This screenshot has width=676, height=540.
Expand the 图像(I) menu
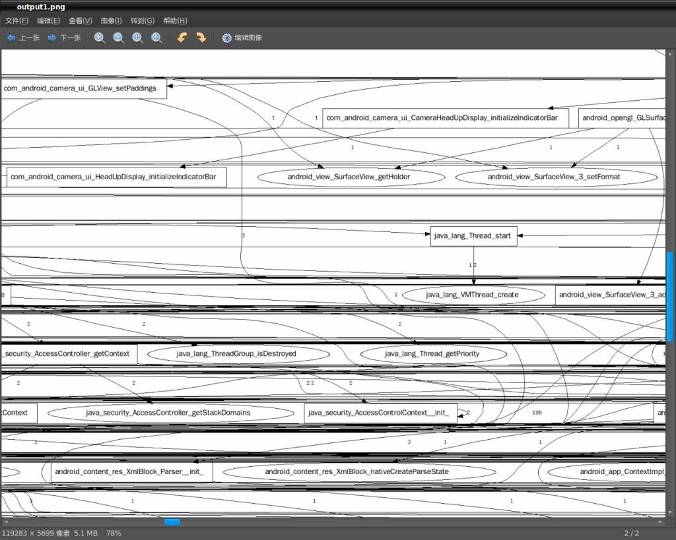tap(111, 20)
